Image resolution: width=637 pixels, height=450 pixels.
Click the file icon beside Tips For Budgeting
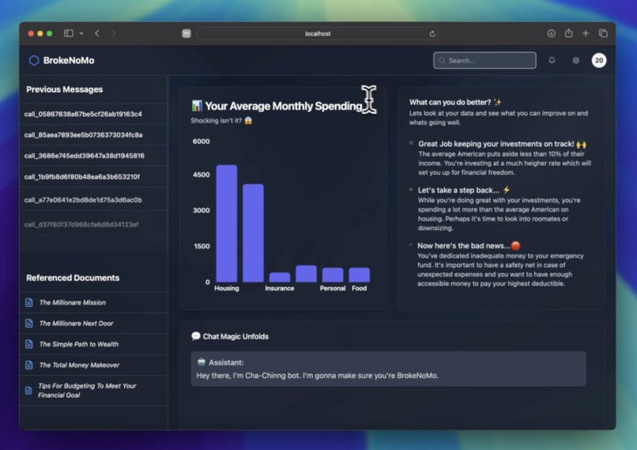pos(28,390)
